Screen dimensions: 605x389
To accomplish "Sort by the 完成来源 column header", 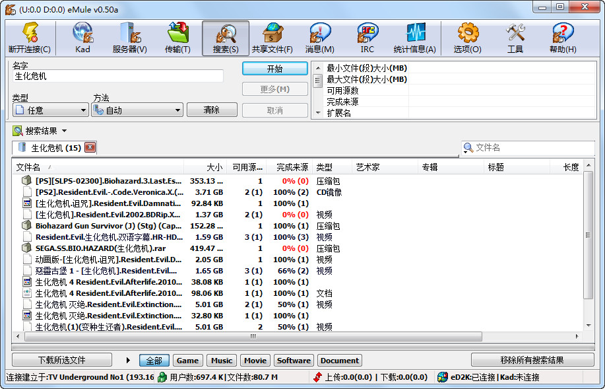I will [x=289, y=167].
